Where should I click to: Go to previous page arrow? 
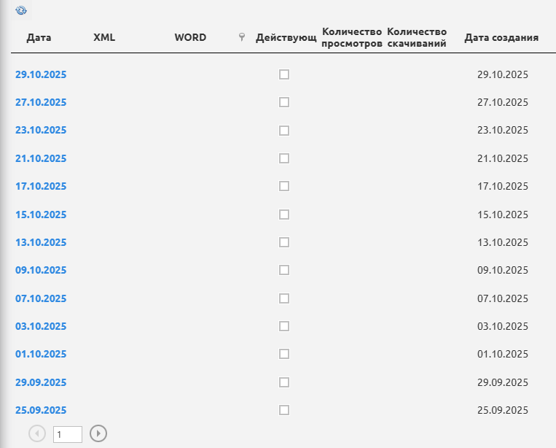37,433
